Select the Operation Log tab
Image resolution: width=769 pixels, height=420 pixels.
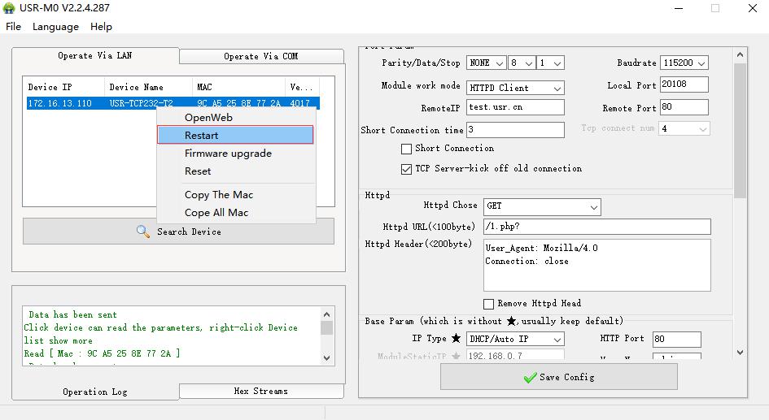tap(95, 392)
